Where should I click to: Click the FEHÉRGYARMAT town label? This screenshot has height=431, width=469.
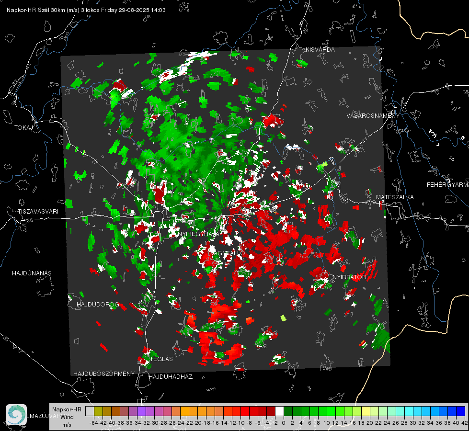pyautogui.click(x=447, y=185)
